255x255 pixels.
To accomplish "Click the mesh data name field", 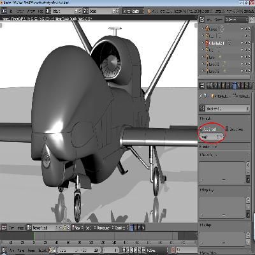I will [225, 108].
